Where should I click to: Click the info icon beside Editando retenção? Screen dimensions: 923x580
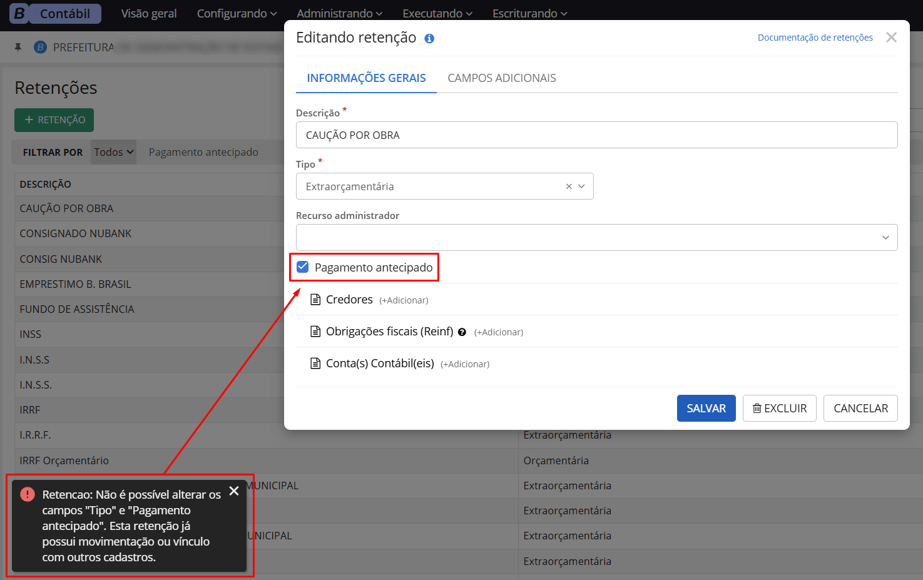pyautogui.click(x=429, y=38)
